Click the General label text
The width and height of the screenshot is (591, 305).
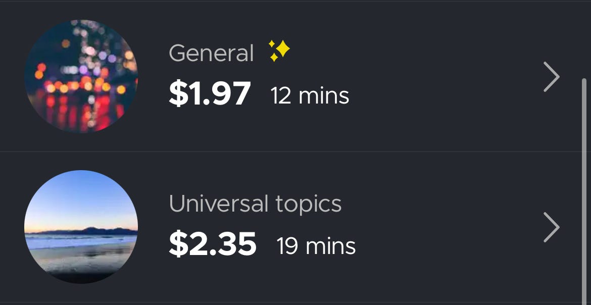tap(212, 52)
